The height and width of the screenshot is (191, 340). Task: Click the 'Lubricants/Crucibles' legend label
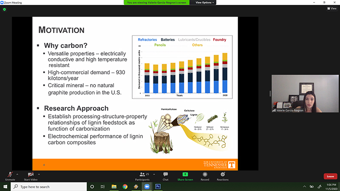[194, 39]
